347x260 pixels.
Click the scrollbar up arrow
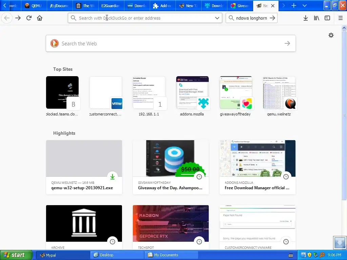344,28
